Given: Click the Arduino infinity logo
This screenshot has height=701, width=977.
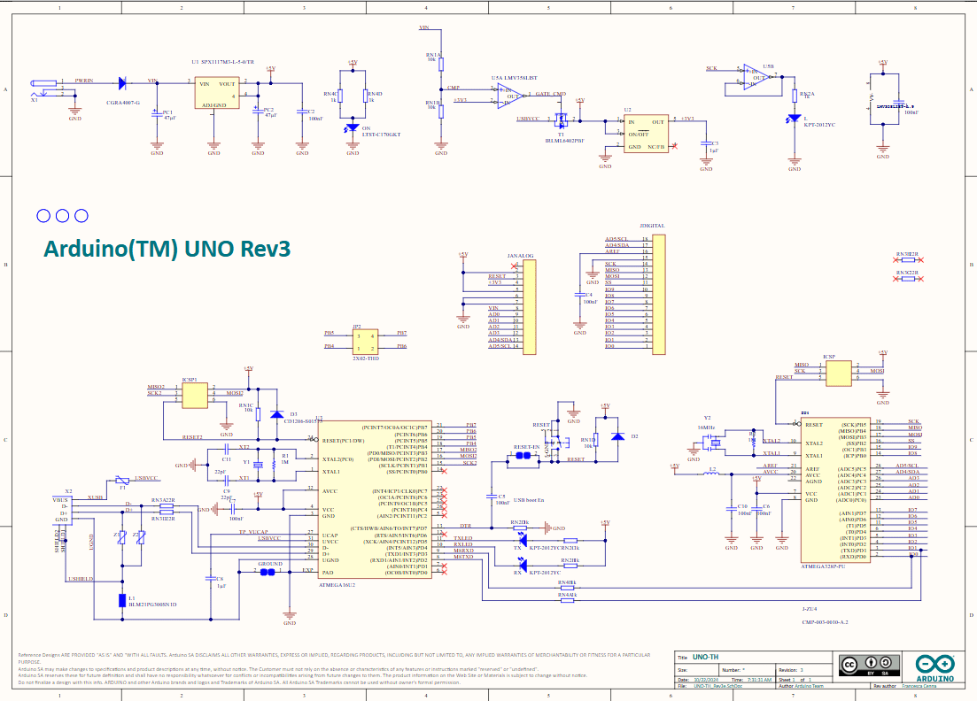Looking at the screenshot, I should click(x=934, y=664).
